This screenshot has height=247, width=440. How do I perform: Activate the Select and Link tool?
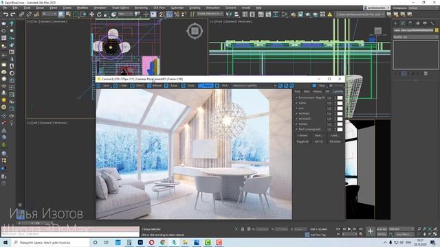pyautogui.click(x=21, y=14)
